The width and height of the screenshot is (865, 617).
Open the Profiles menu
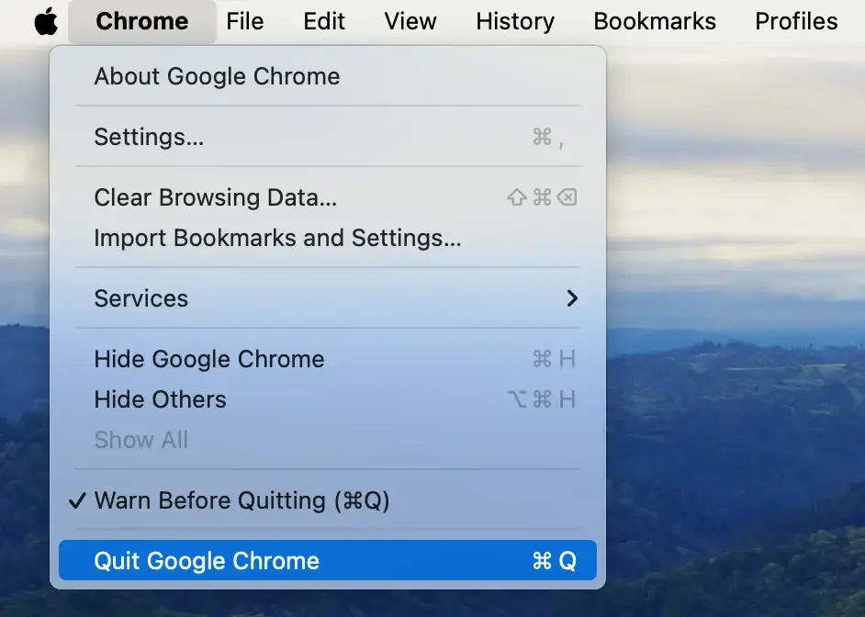point(796,21)
